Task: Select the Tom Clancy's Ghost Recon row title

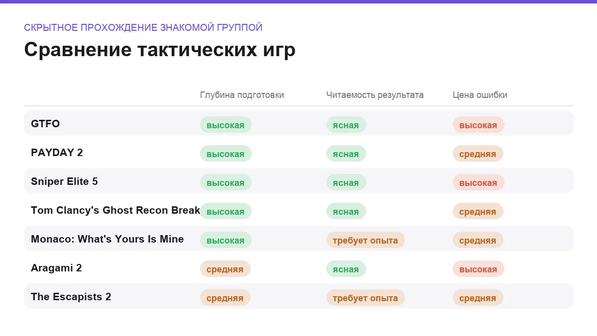Action: pos(115,210)
